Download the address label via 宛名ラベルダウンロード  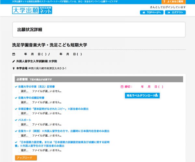click(x=142, y=95)
